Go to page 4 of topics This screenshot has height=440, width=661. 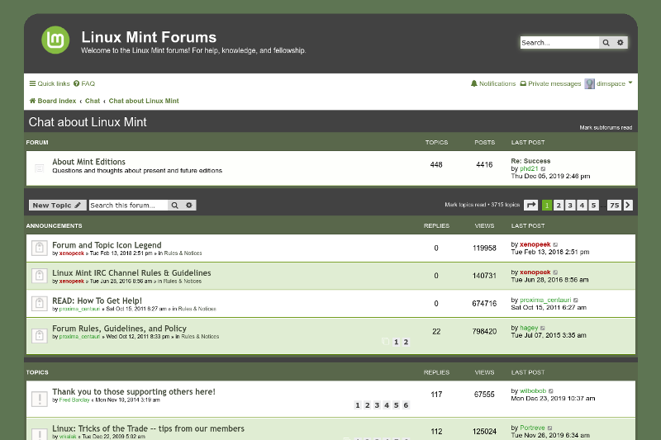point(582,205)
